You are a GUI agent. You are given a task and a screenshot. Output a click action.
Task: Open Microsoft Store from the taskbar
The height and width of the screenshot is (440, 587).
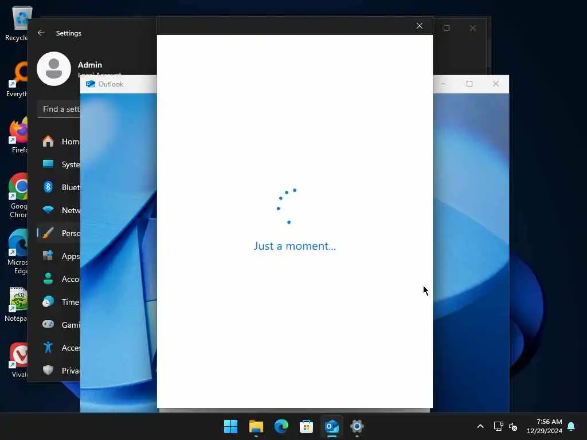point(306,426)
